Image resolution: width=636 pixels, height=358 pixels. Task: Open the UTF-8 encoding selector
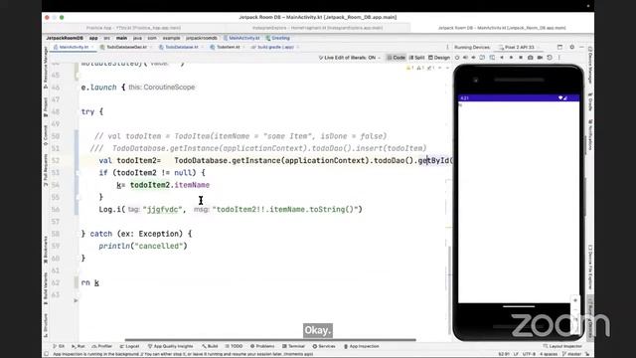tap(529, 354)
